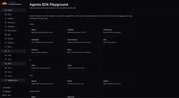Open the Basic workflow card
Image resolution: width=179 pixels, height=98 pixels.
point(47,96)
